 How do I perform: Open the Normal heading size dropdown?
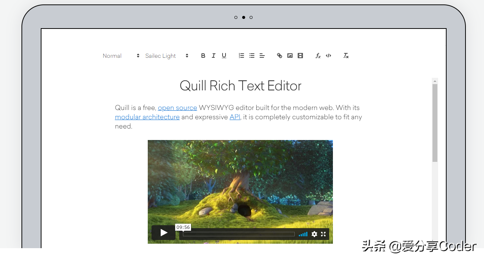[x=121, y=56]
